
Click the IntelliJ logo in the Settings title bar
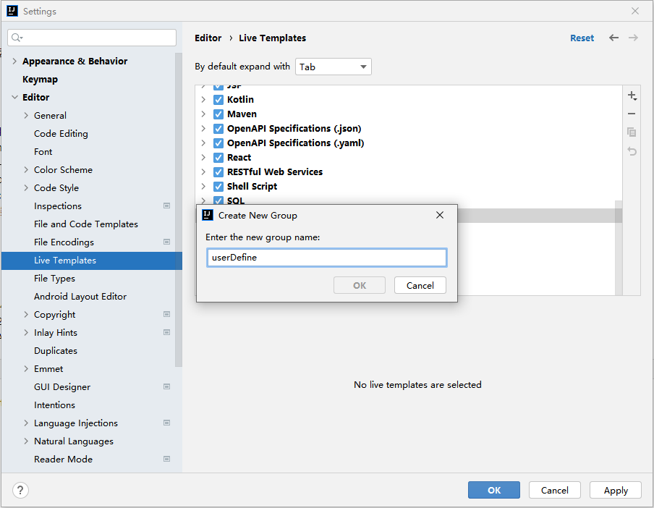pos(12,11)
